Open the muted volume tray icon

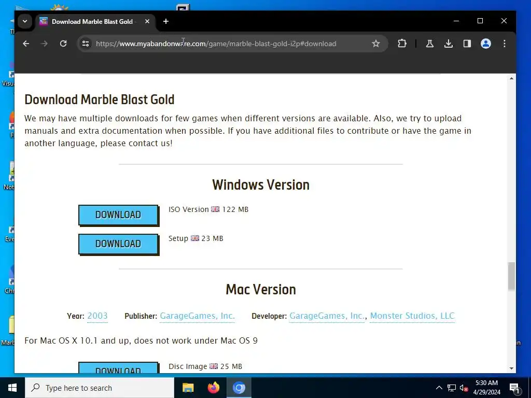[x=464, y=388]
